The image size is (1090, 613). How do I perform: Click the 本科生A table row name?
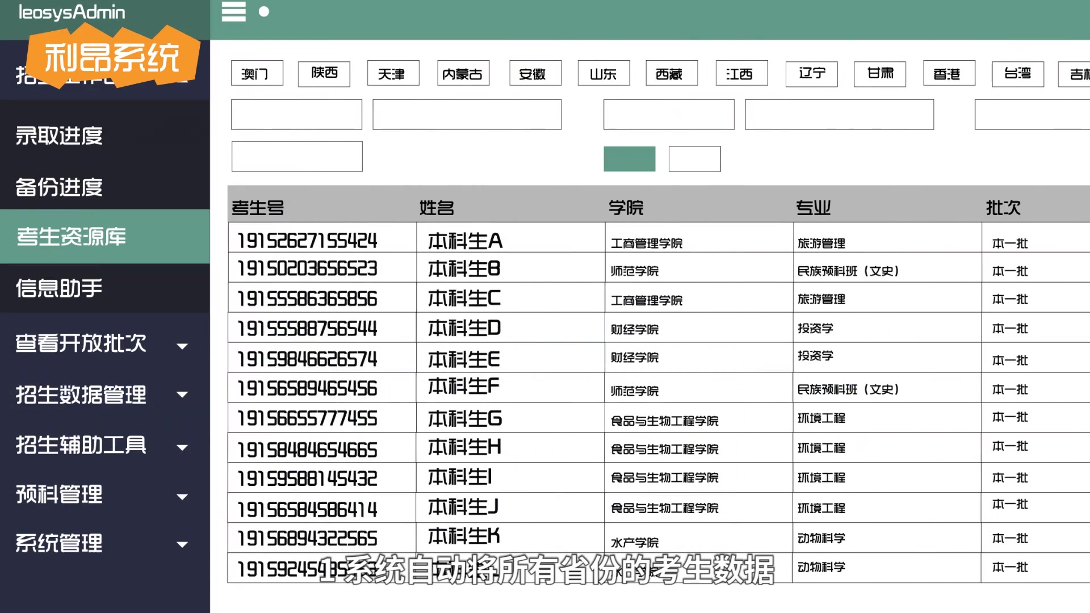465,241
